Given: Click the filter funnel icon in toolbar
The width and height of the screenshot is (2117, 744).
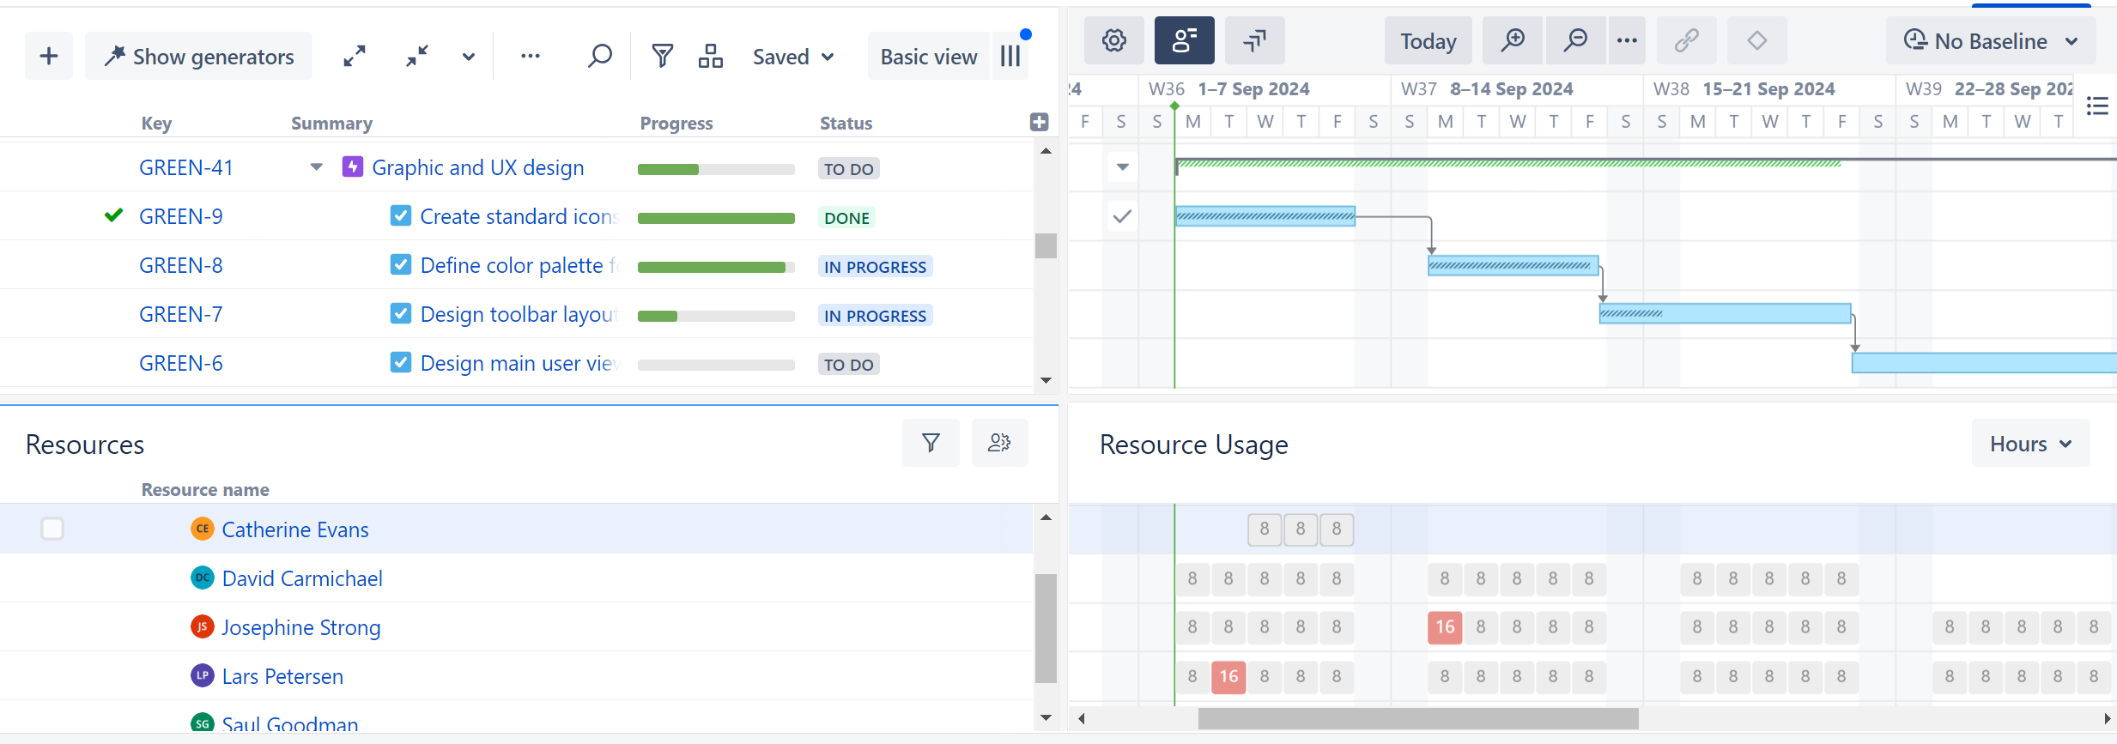Looking at the screenshot, I should 662,57.
